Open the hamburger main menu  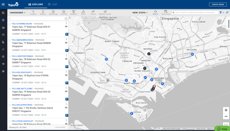[x=3, y=4]
